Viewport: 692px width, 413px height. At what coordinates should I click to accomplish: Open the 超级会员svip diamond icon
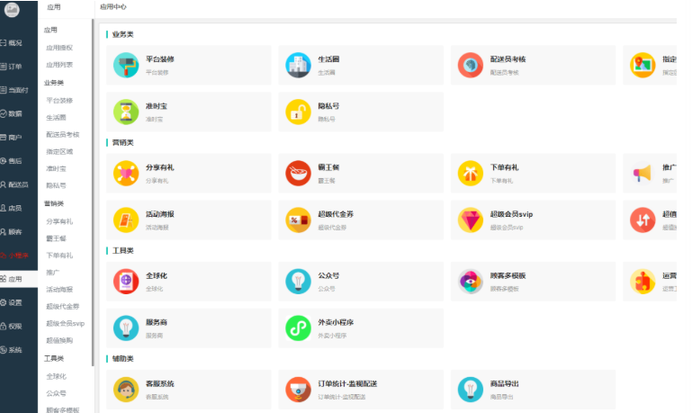(470, 220)
